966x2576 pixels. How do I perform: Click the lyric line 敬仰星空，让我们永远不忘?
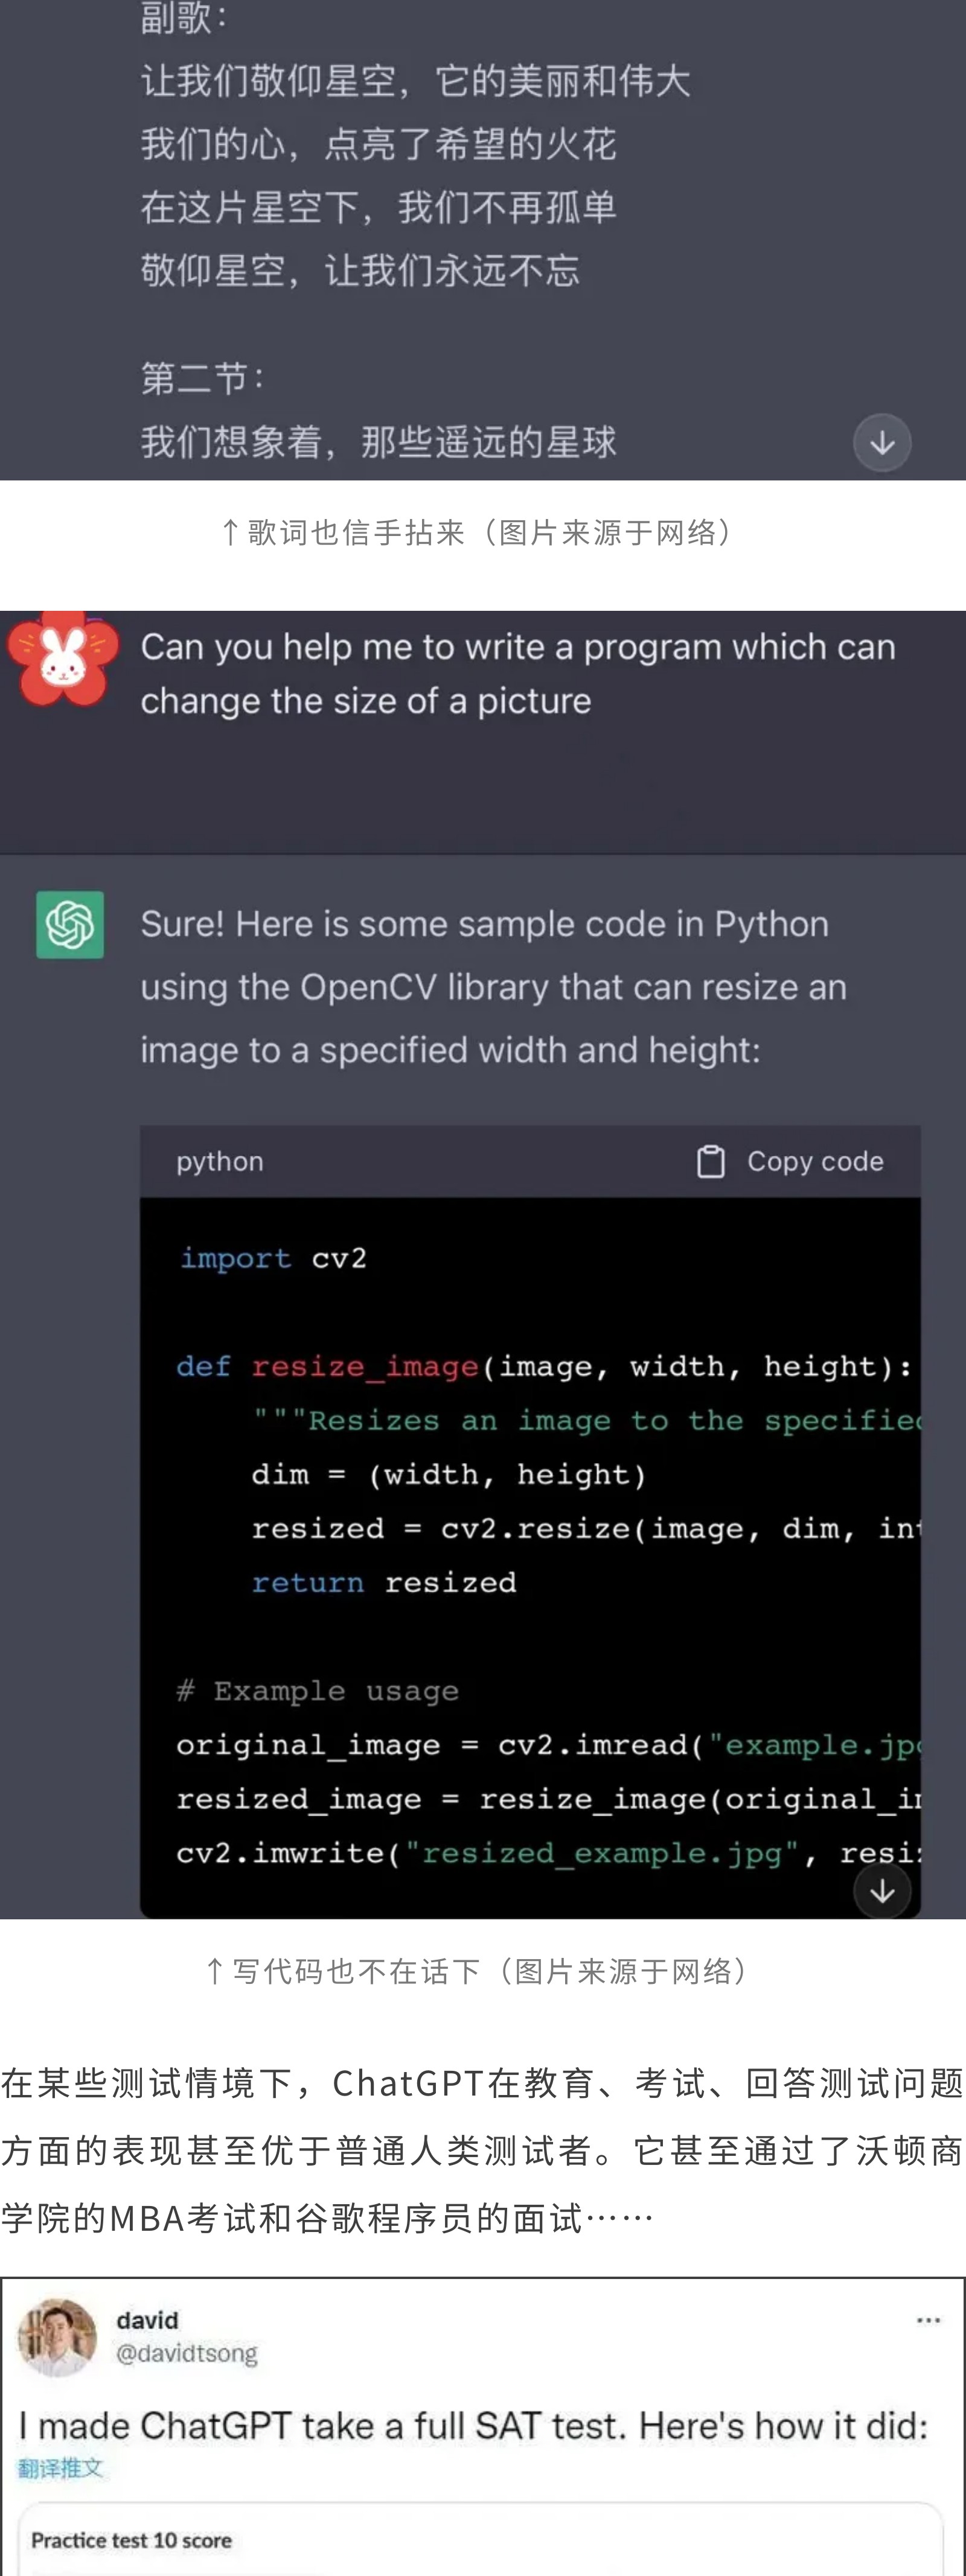[x=360, y=270]
